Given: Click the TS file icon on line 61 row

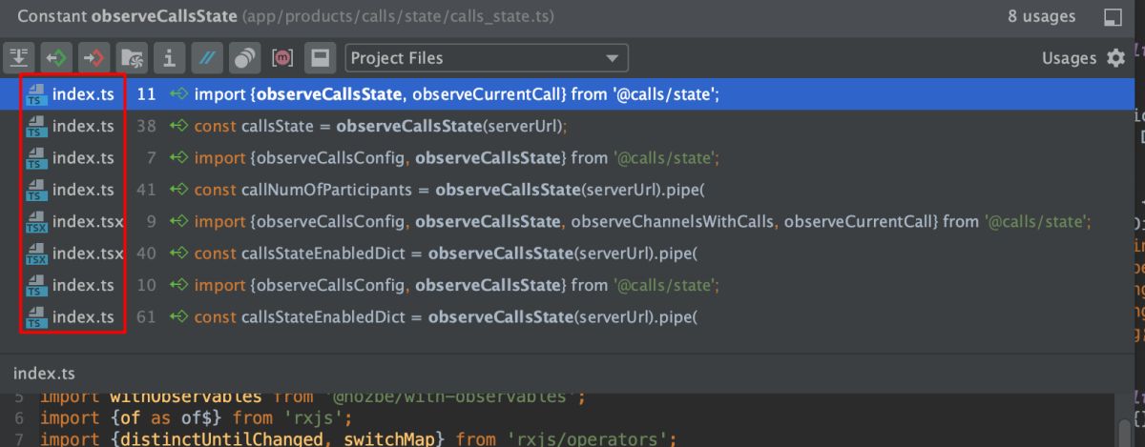Looking at the screenshot, I should pyautogui.click(x=36, y=316).
